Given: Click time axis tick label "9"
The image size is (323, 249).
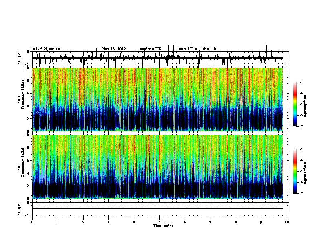Looking at the screenshot, I should [261, 222].
